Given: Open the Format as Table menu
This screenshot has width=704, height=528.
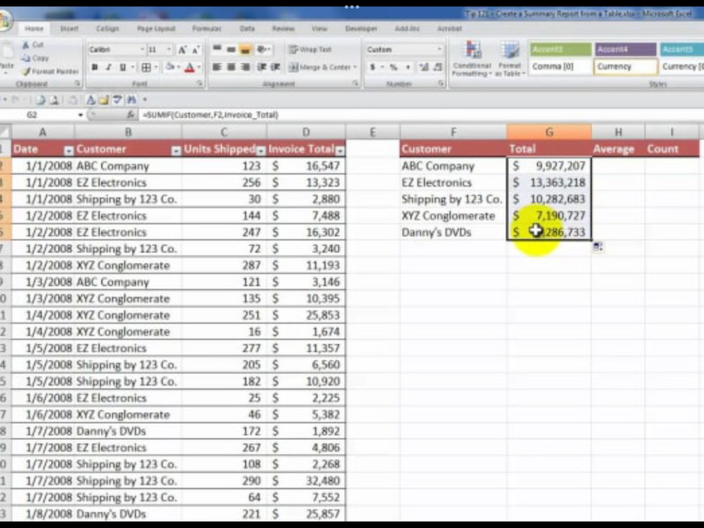Looking at the screenshot, I should 510,59.
